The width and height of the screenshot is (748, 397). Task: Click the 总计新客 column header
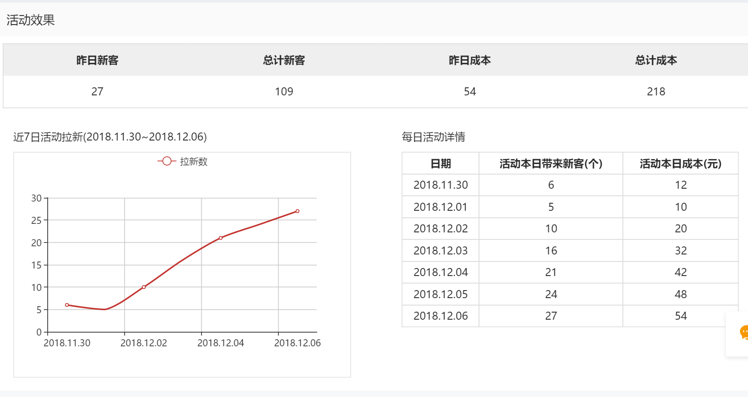284,60
